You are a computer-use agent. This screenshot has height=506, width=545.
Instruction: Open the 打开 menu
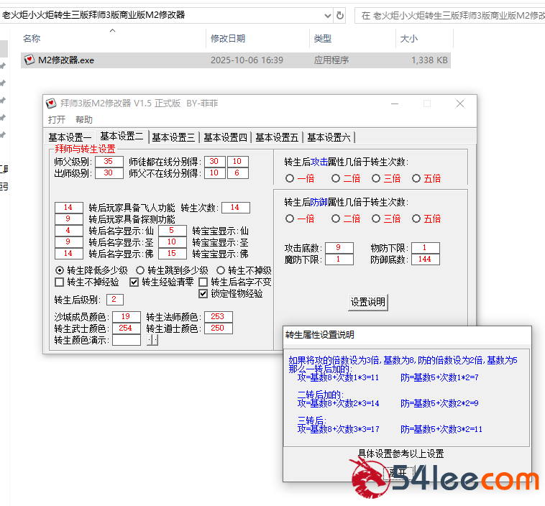point(57,119)
